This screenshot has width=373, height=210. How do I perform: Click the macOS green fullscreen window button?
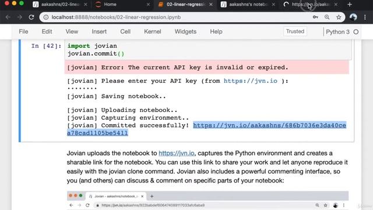coord(22,3)
